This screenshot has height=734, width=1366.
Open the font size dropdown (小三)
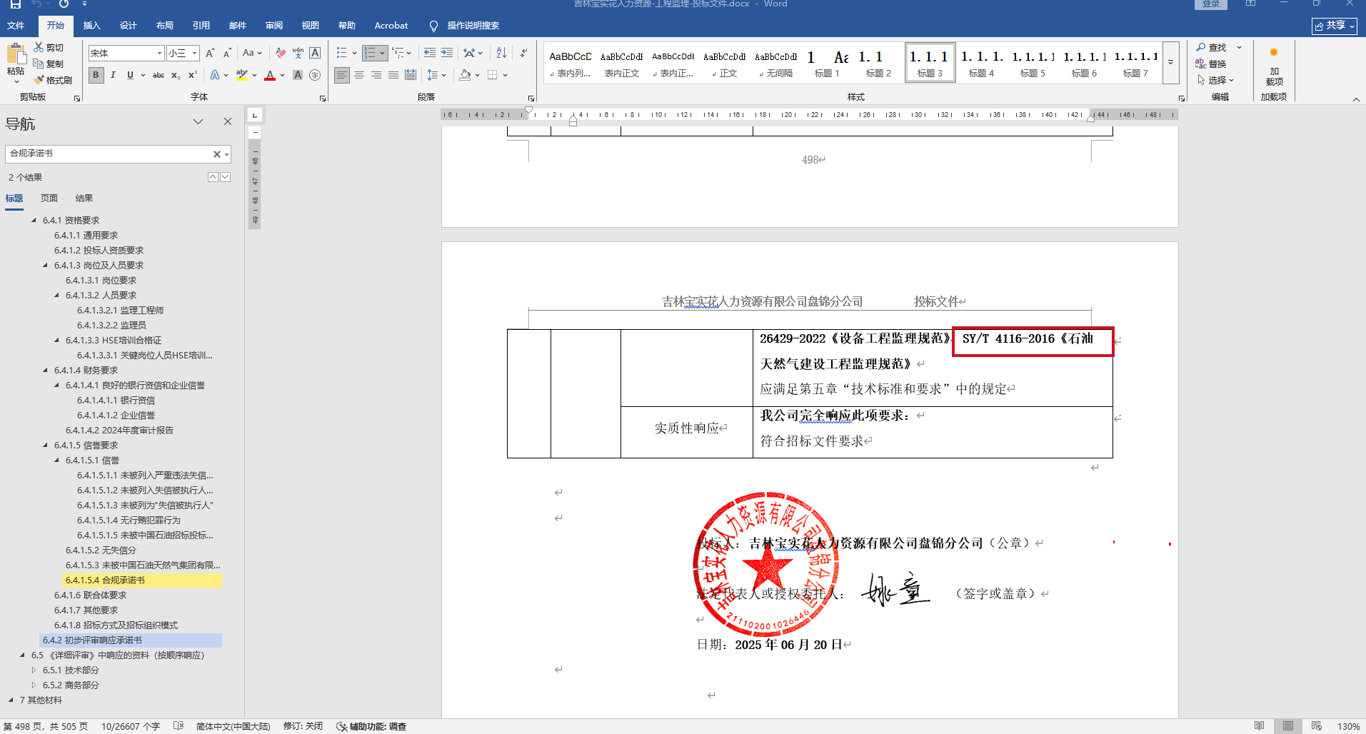pos(194,53)
